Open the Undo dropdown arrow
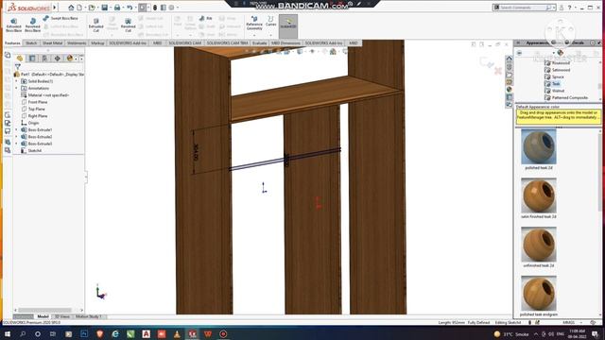 135,8
